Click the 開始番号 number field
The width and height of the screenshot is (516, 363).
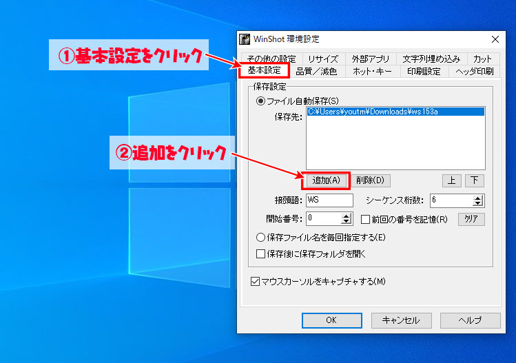click(324, 218)
